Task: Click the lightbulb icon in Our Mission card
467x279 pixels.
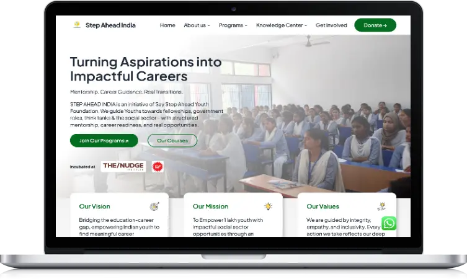Action: (268, 206)
